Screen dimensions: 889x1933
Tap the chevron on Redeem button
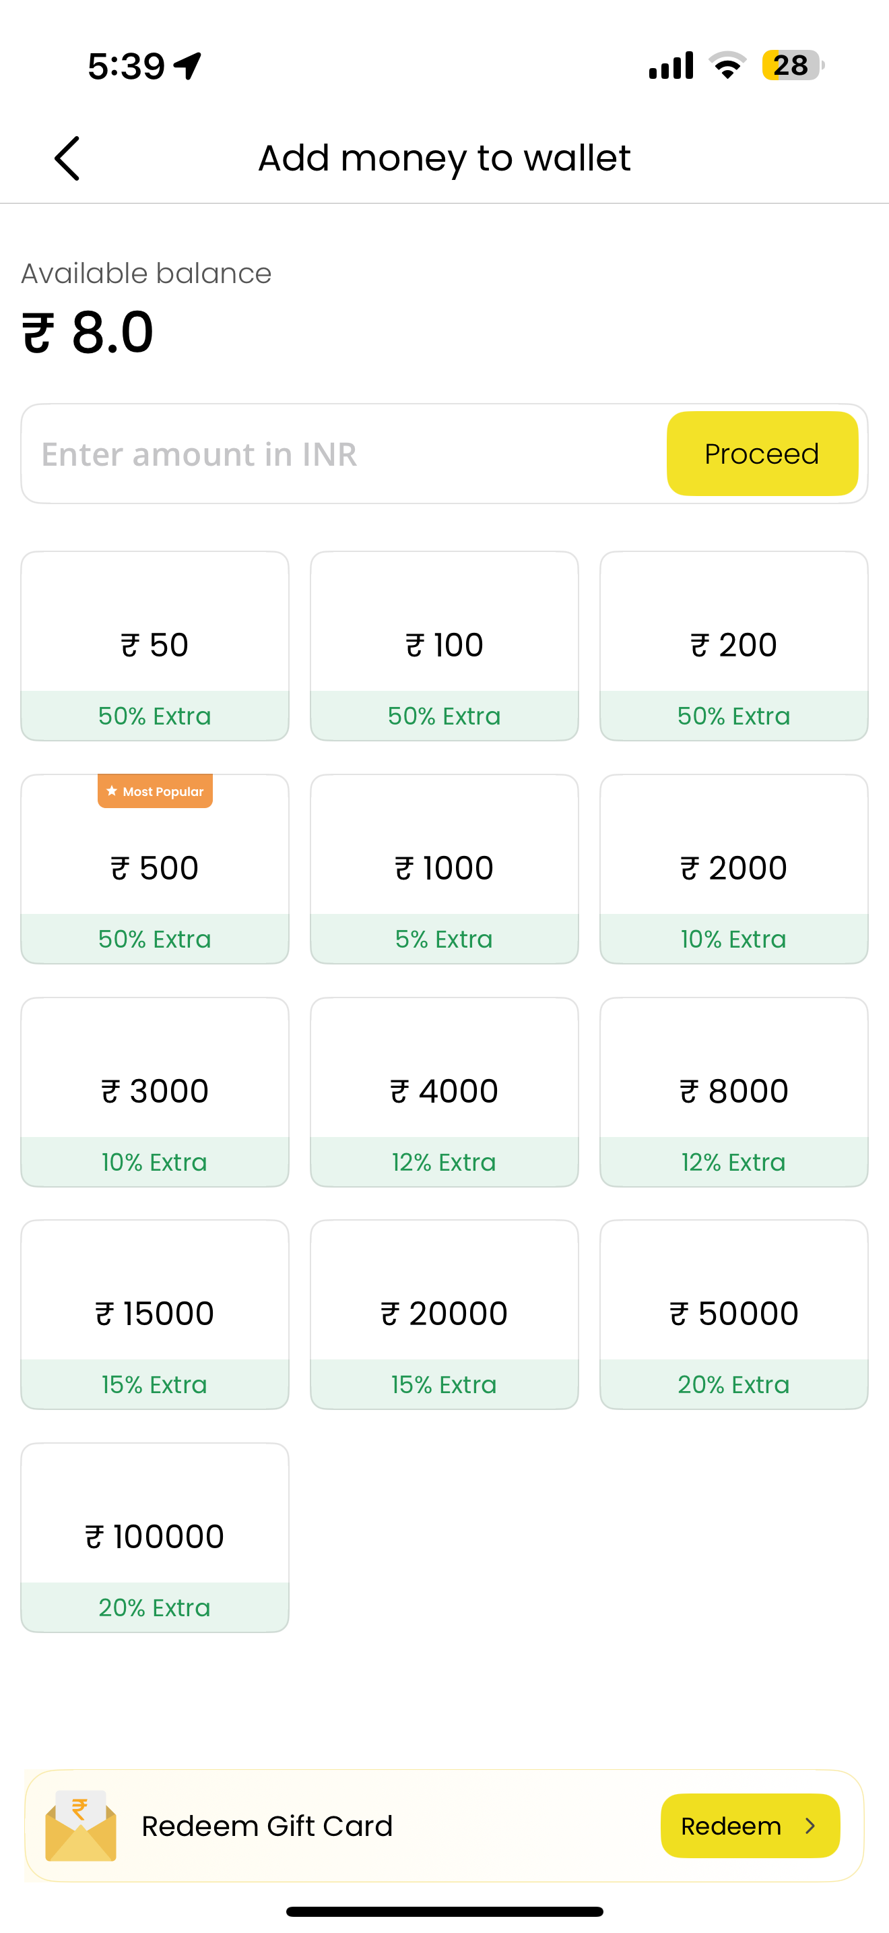(810, 1826)
